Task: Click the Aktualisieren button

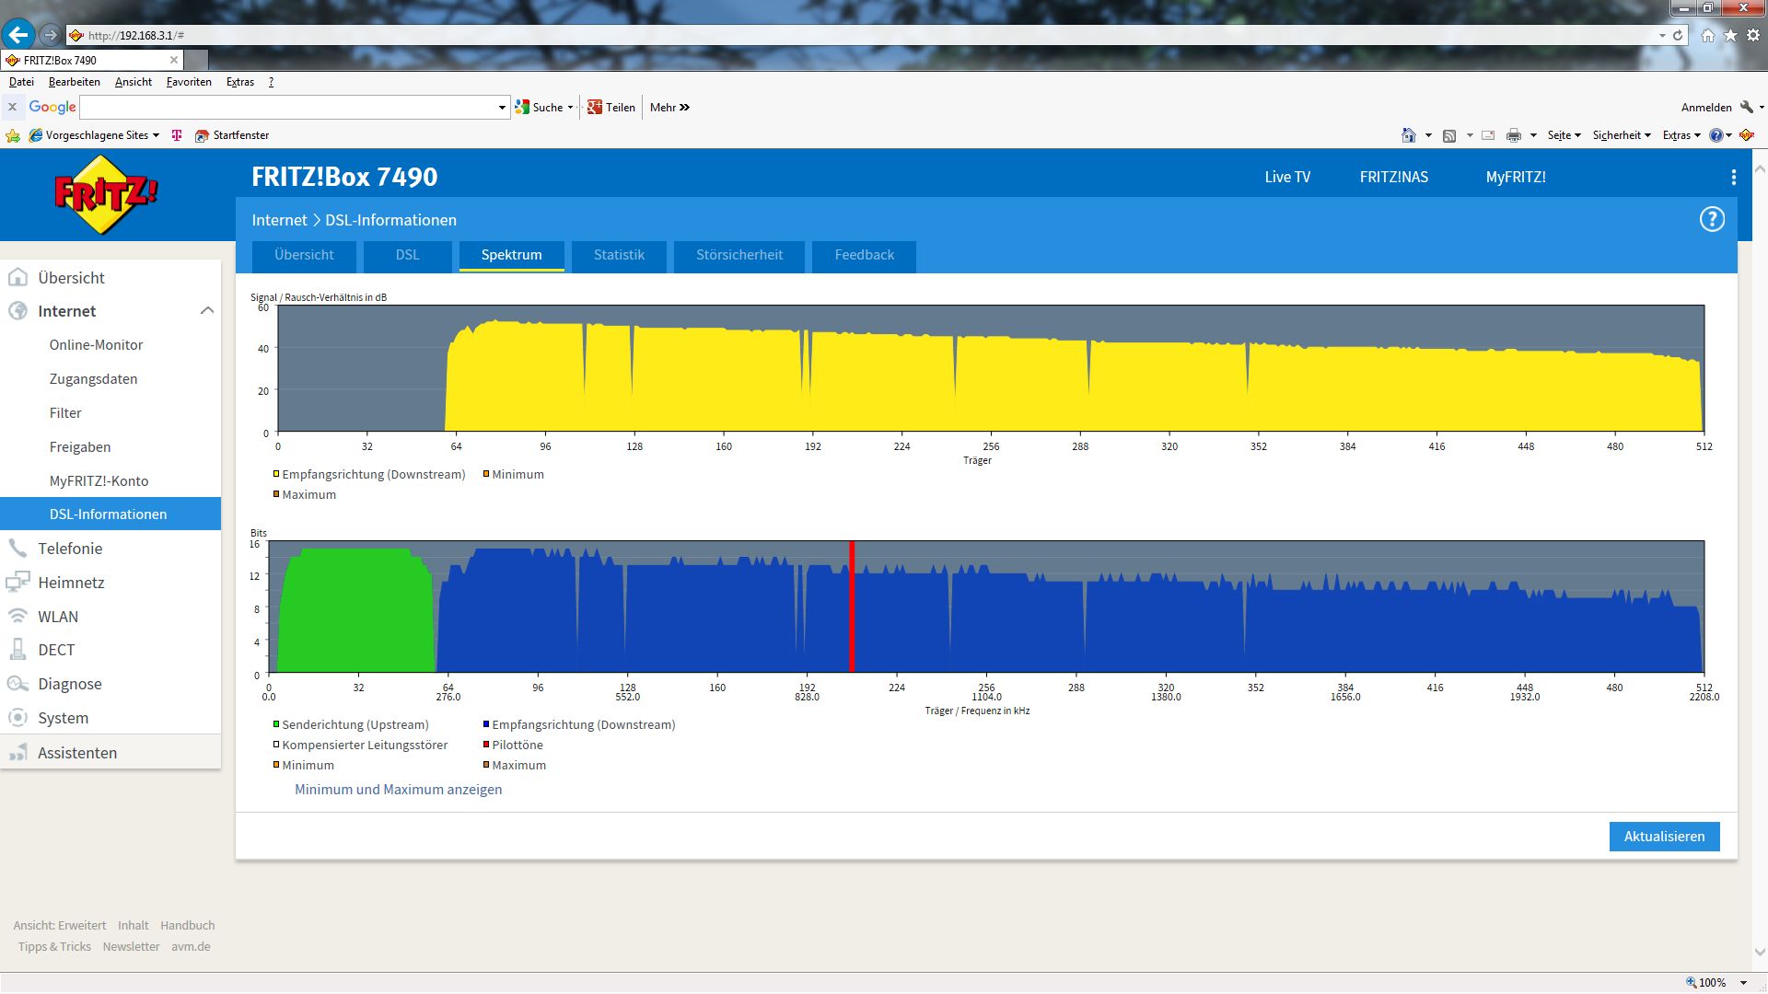Action: click(1664, 837)
